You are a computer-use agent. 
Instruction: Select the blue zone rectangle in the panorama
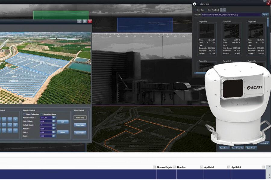point(145,25)
